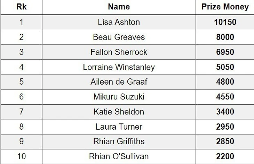Select the Laura Turner name cell

[x=119, y=127]
